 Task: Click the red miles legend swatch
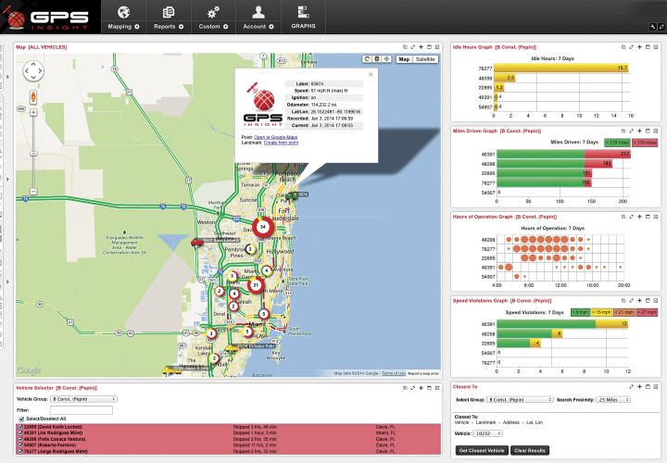click(x=645, y=143)
